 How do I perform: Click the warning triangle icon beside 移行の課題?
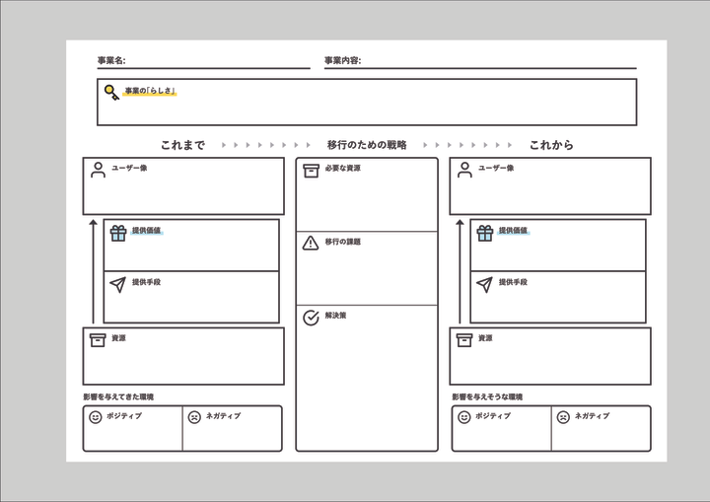pos(311,243)
